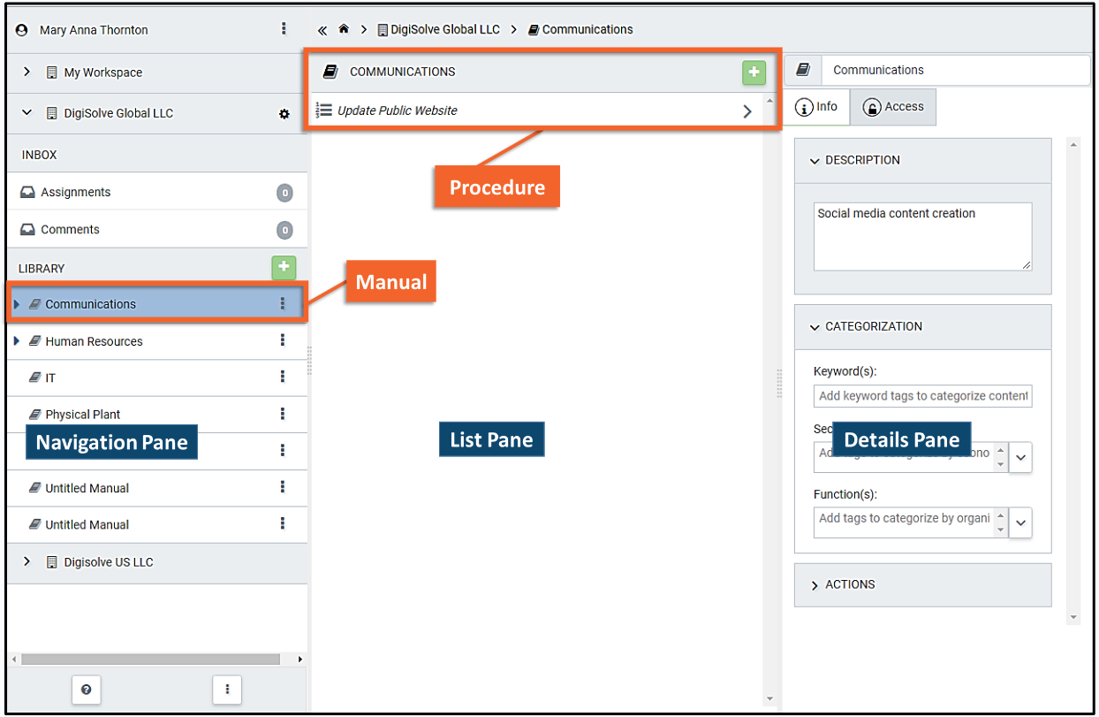Viewport: 1099px width, 717px height.
Task: Switch to the Access tab
Action: click(x=893, y=107)
